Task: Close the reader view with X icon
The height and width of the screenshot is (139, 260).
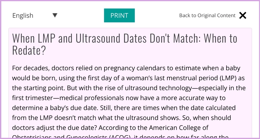Action: point(243,15)
